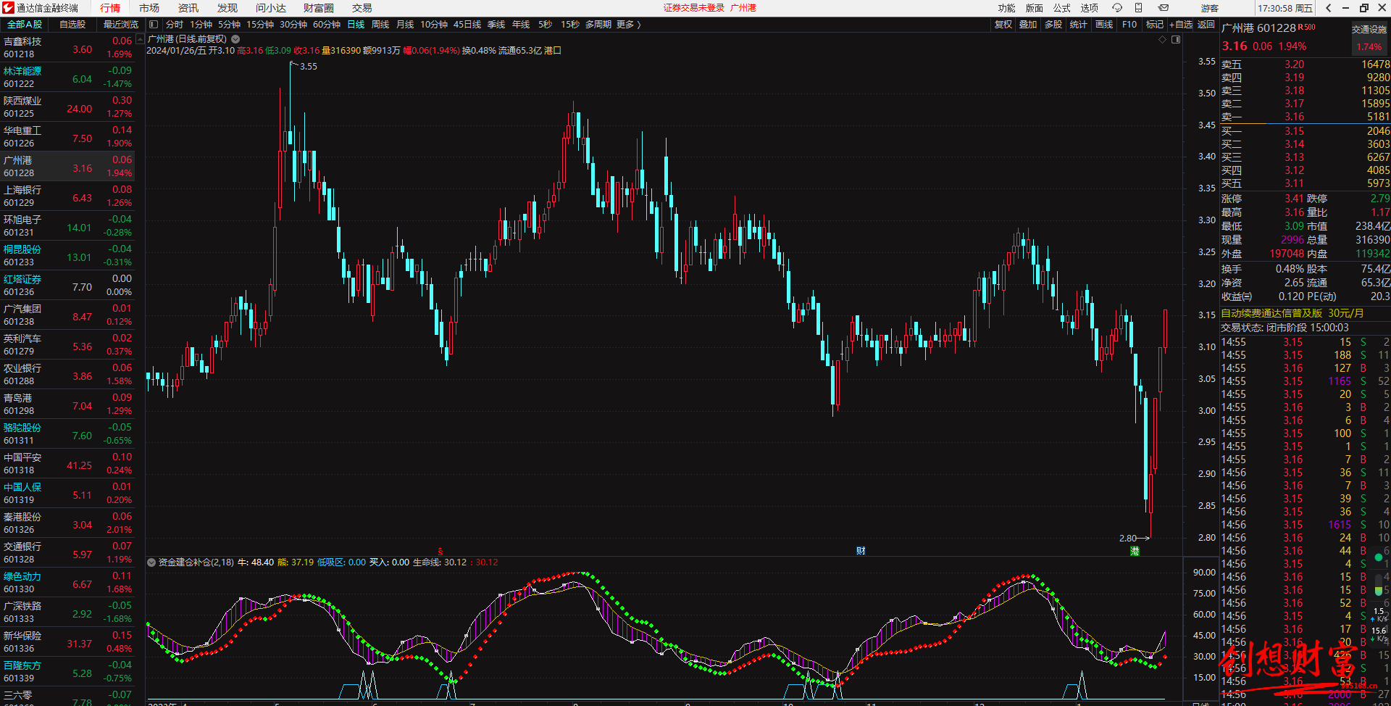Toggle the left panel layout icon

[x=154, y=25]
